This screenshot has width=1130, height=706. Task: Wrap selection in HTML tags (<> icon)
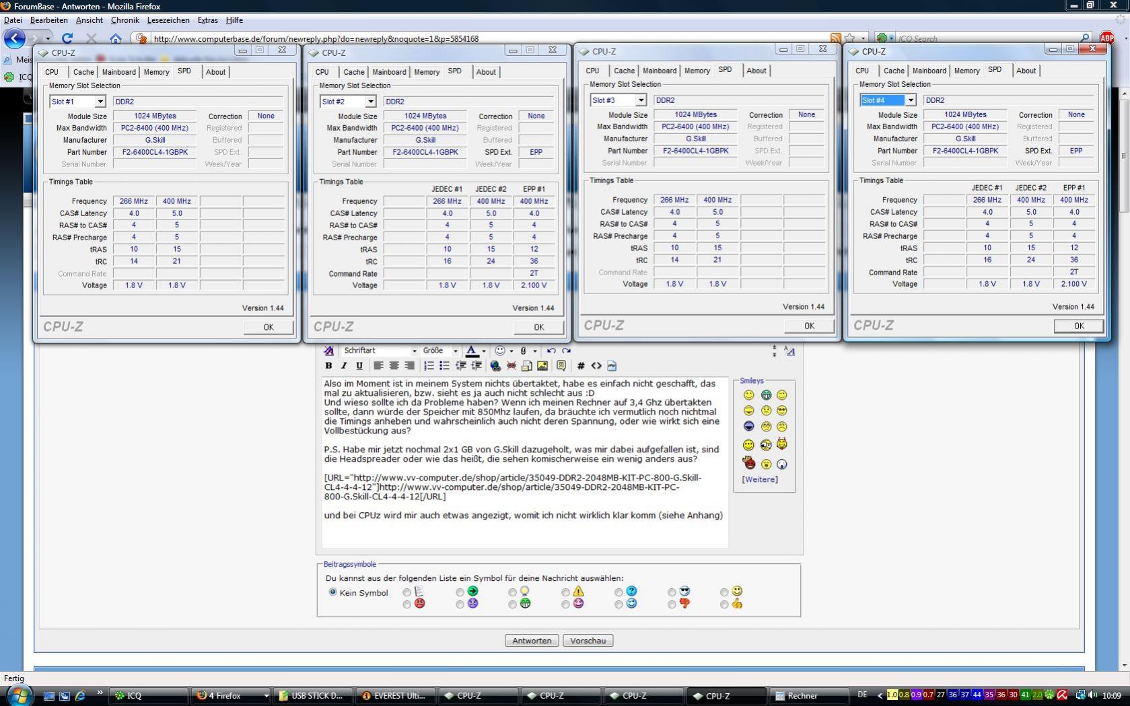(596, 366)
